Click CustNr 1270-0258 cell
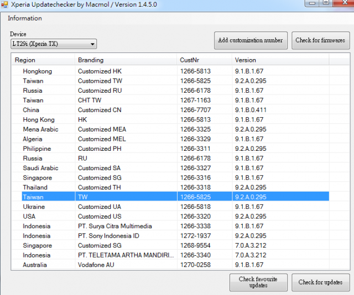The image size is (354, 295). 195,265
